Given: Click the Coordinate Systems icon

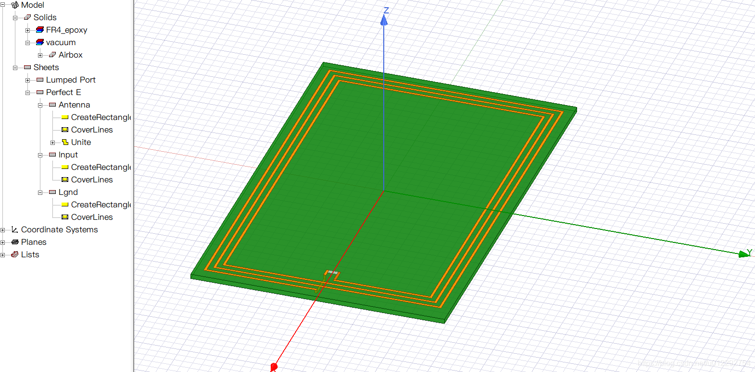Looking at the screenshot, I should coord(15,229).
